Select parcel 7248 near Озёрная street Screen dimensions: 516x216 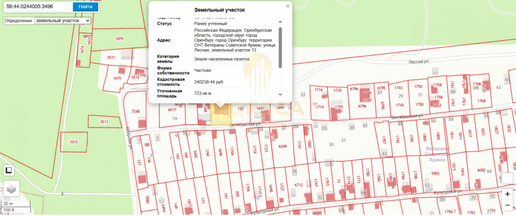pyautogui.click(x=135, y=111)
